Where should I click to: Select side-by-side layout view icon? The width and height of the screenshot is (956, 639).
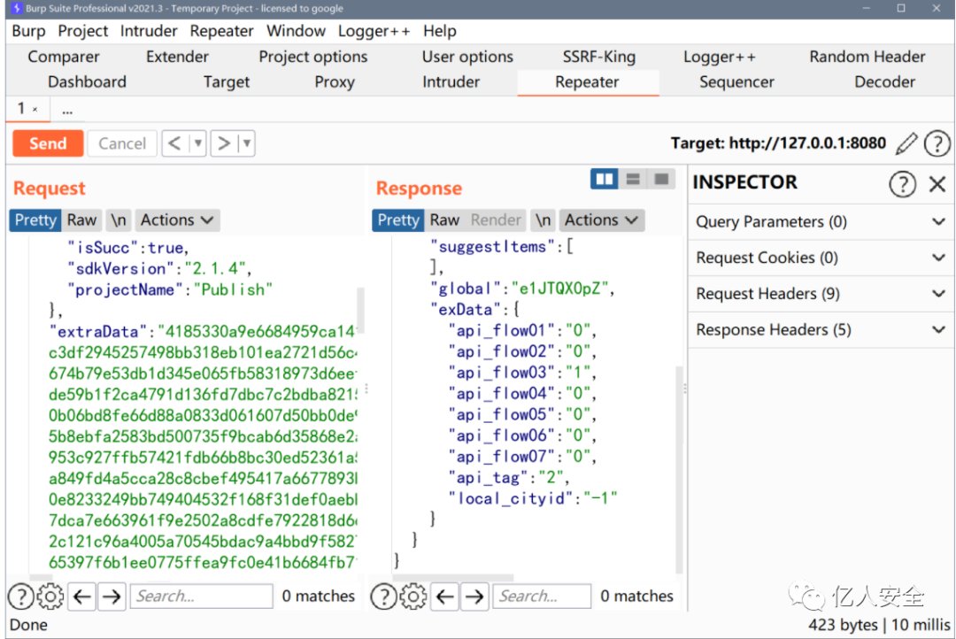pyautogui.click(x=605, y=179)
